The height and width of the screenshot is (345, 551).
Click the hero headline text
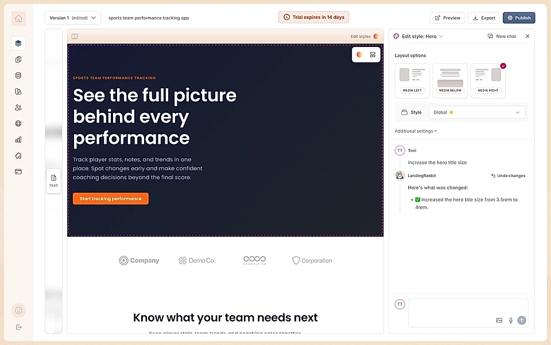(x=154, y=116)
